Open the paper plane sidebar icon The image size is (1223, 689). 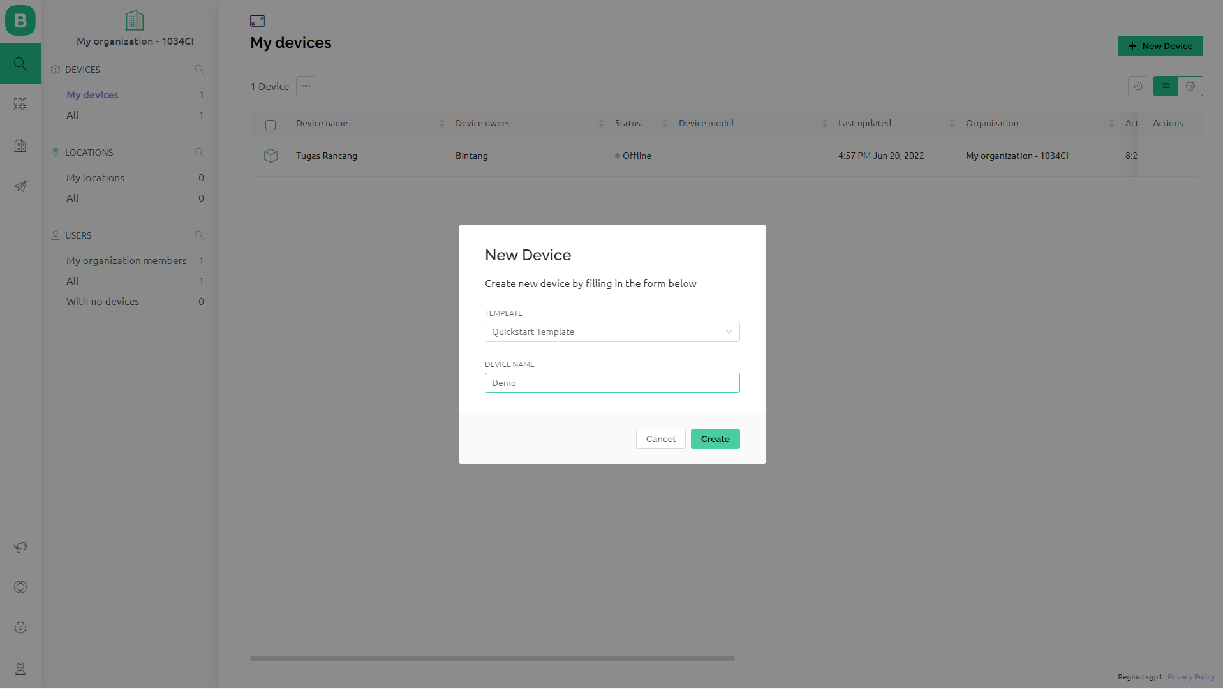[20, 186]
